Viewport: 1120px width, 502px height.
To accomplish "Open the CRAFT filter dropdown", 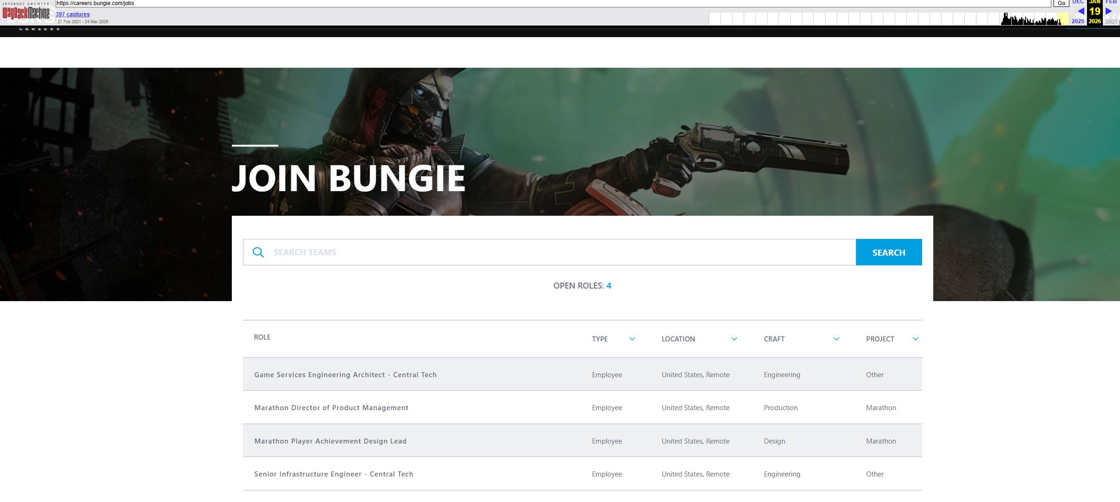I will [836, 339].
